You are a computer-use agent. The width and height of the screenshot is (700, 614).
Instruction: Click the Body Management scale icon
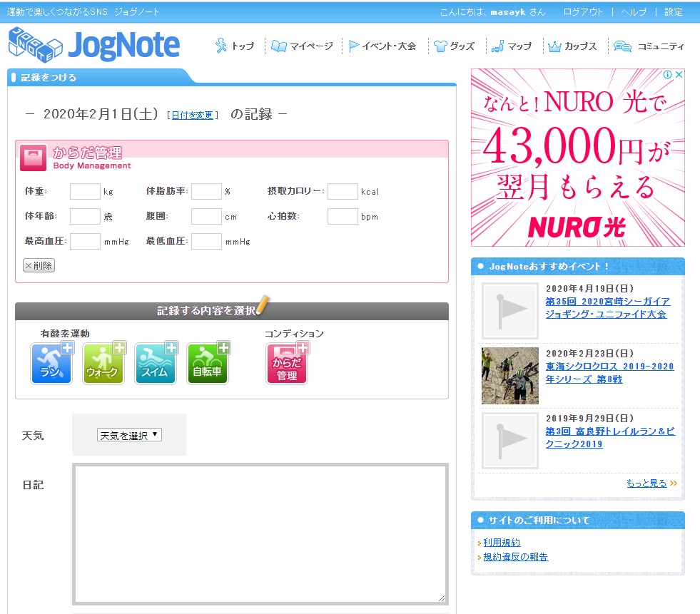click(33, 158)
